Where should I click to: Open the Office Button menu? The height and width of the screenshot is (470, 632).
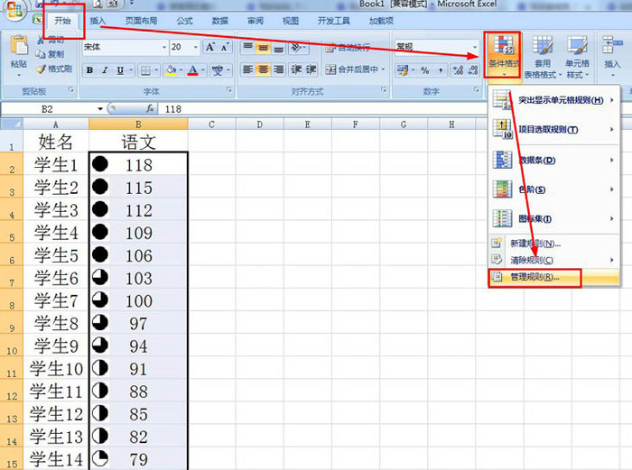pos(14,14)
